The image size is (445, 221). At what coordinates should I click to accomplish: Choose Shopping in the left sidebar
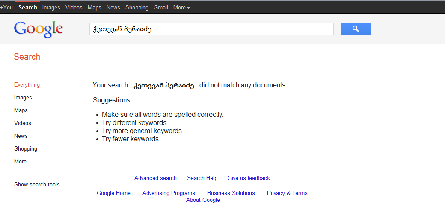click(26, 148)
